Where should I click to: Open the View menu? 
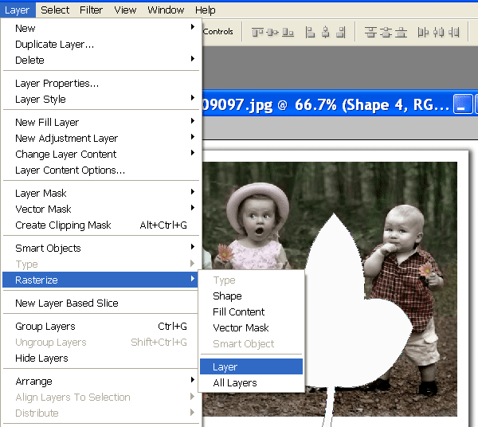pos(125,10)
